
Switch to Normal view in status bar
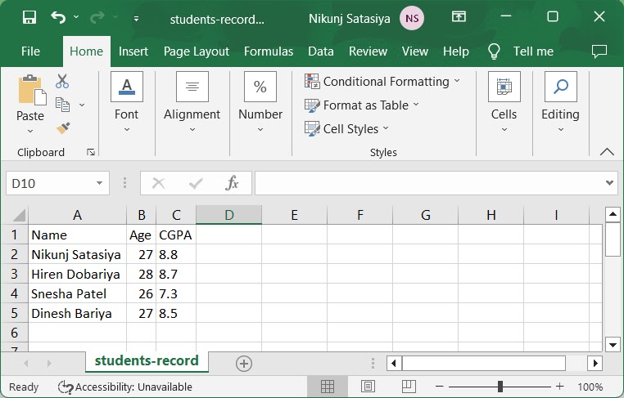pyautogui.click(x=327, y=387)
